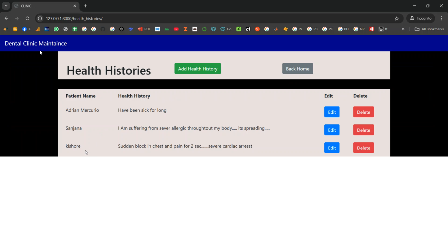Open the Chrome three-dot menu
This screenshot has height=237, width=448.
pos(441,19)
